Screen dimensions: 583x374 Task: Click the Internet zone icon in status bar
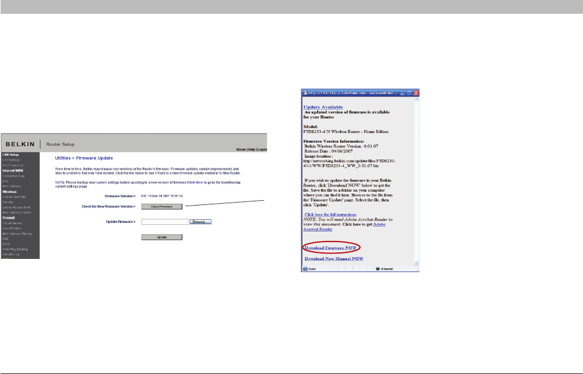(x=377, y=269)
